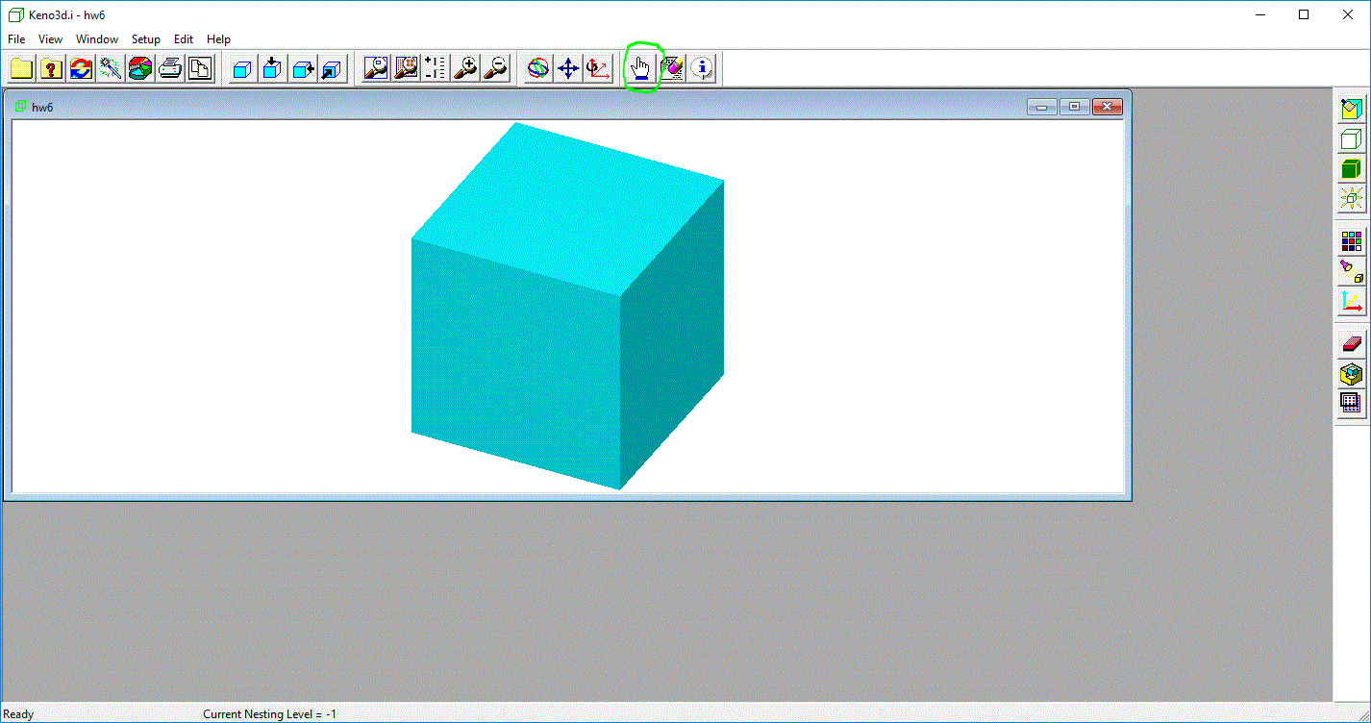This screenshot has width=1371, height=723.
Task: Click the dotted grid sidebar icon
Action: click(x=1352, y=403)
